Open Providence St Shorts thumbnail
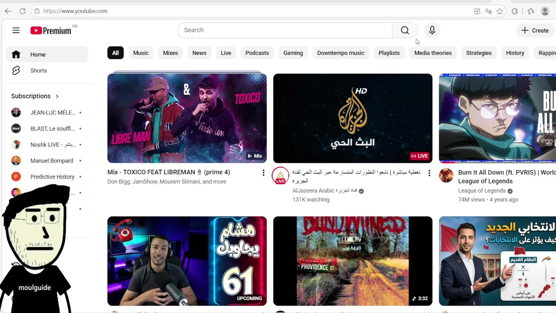 pyautogui.click(x=353, y=261)
